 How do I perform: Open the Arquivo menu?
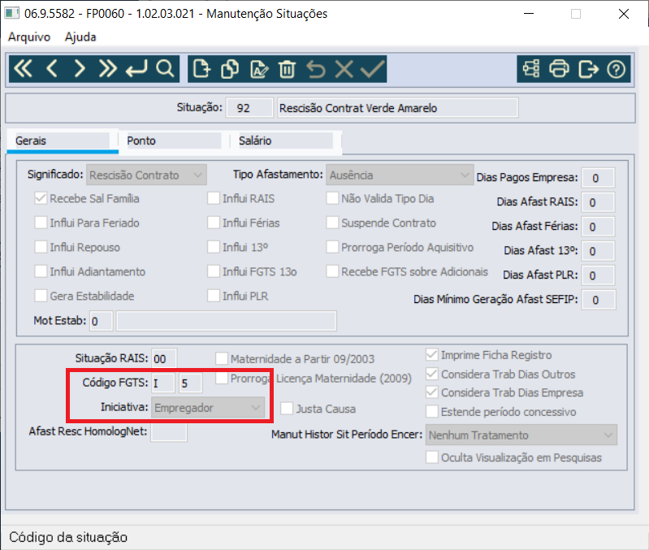coord(29,37)
